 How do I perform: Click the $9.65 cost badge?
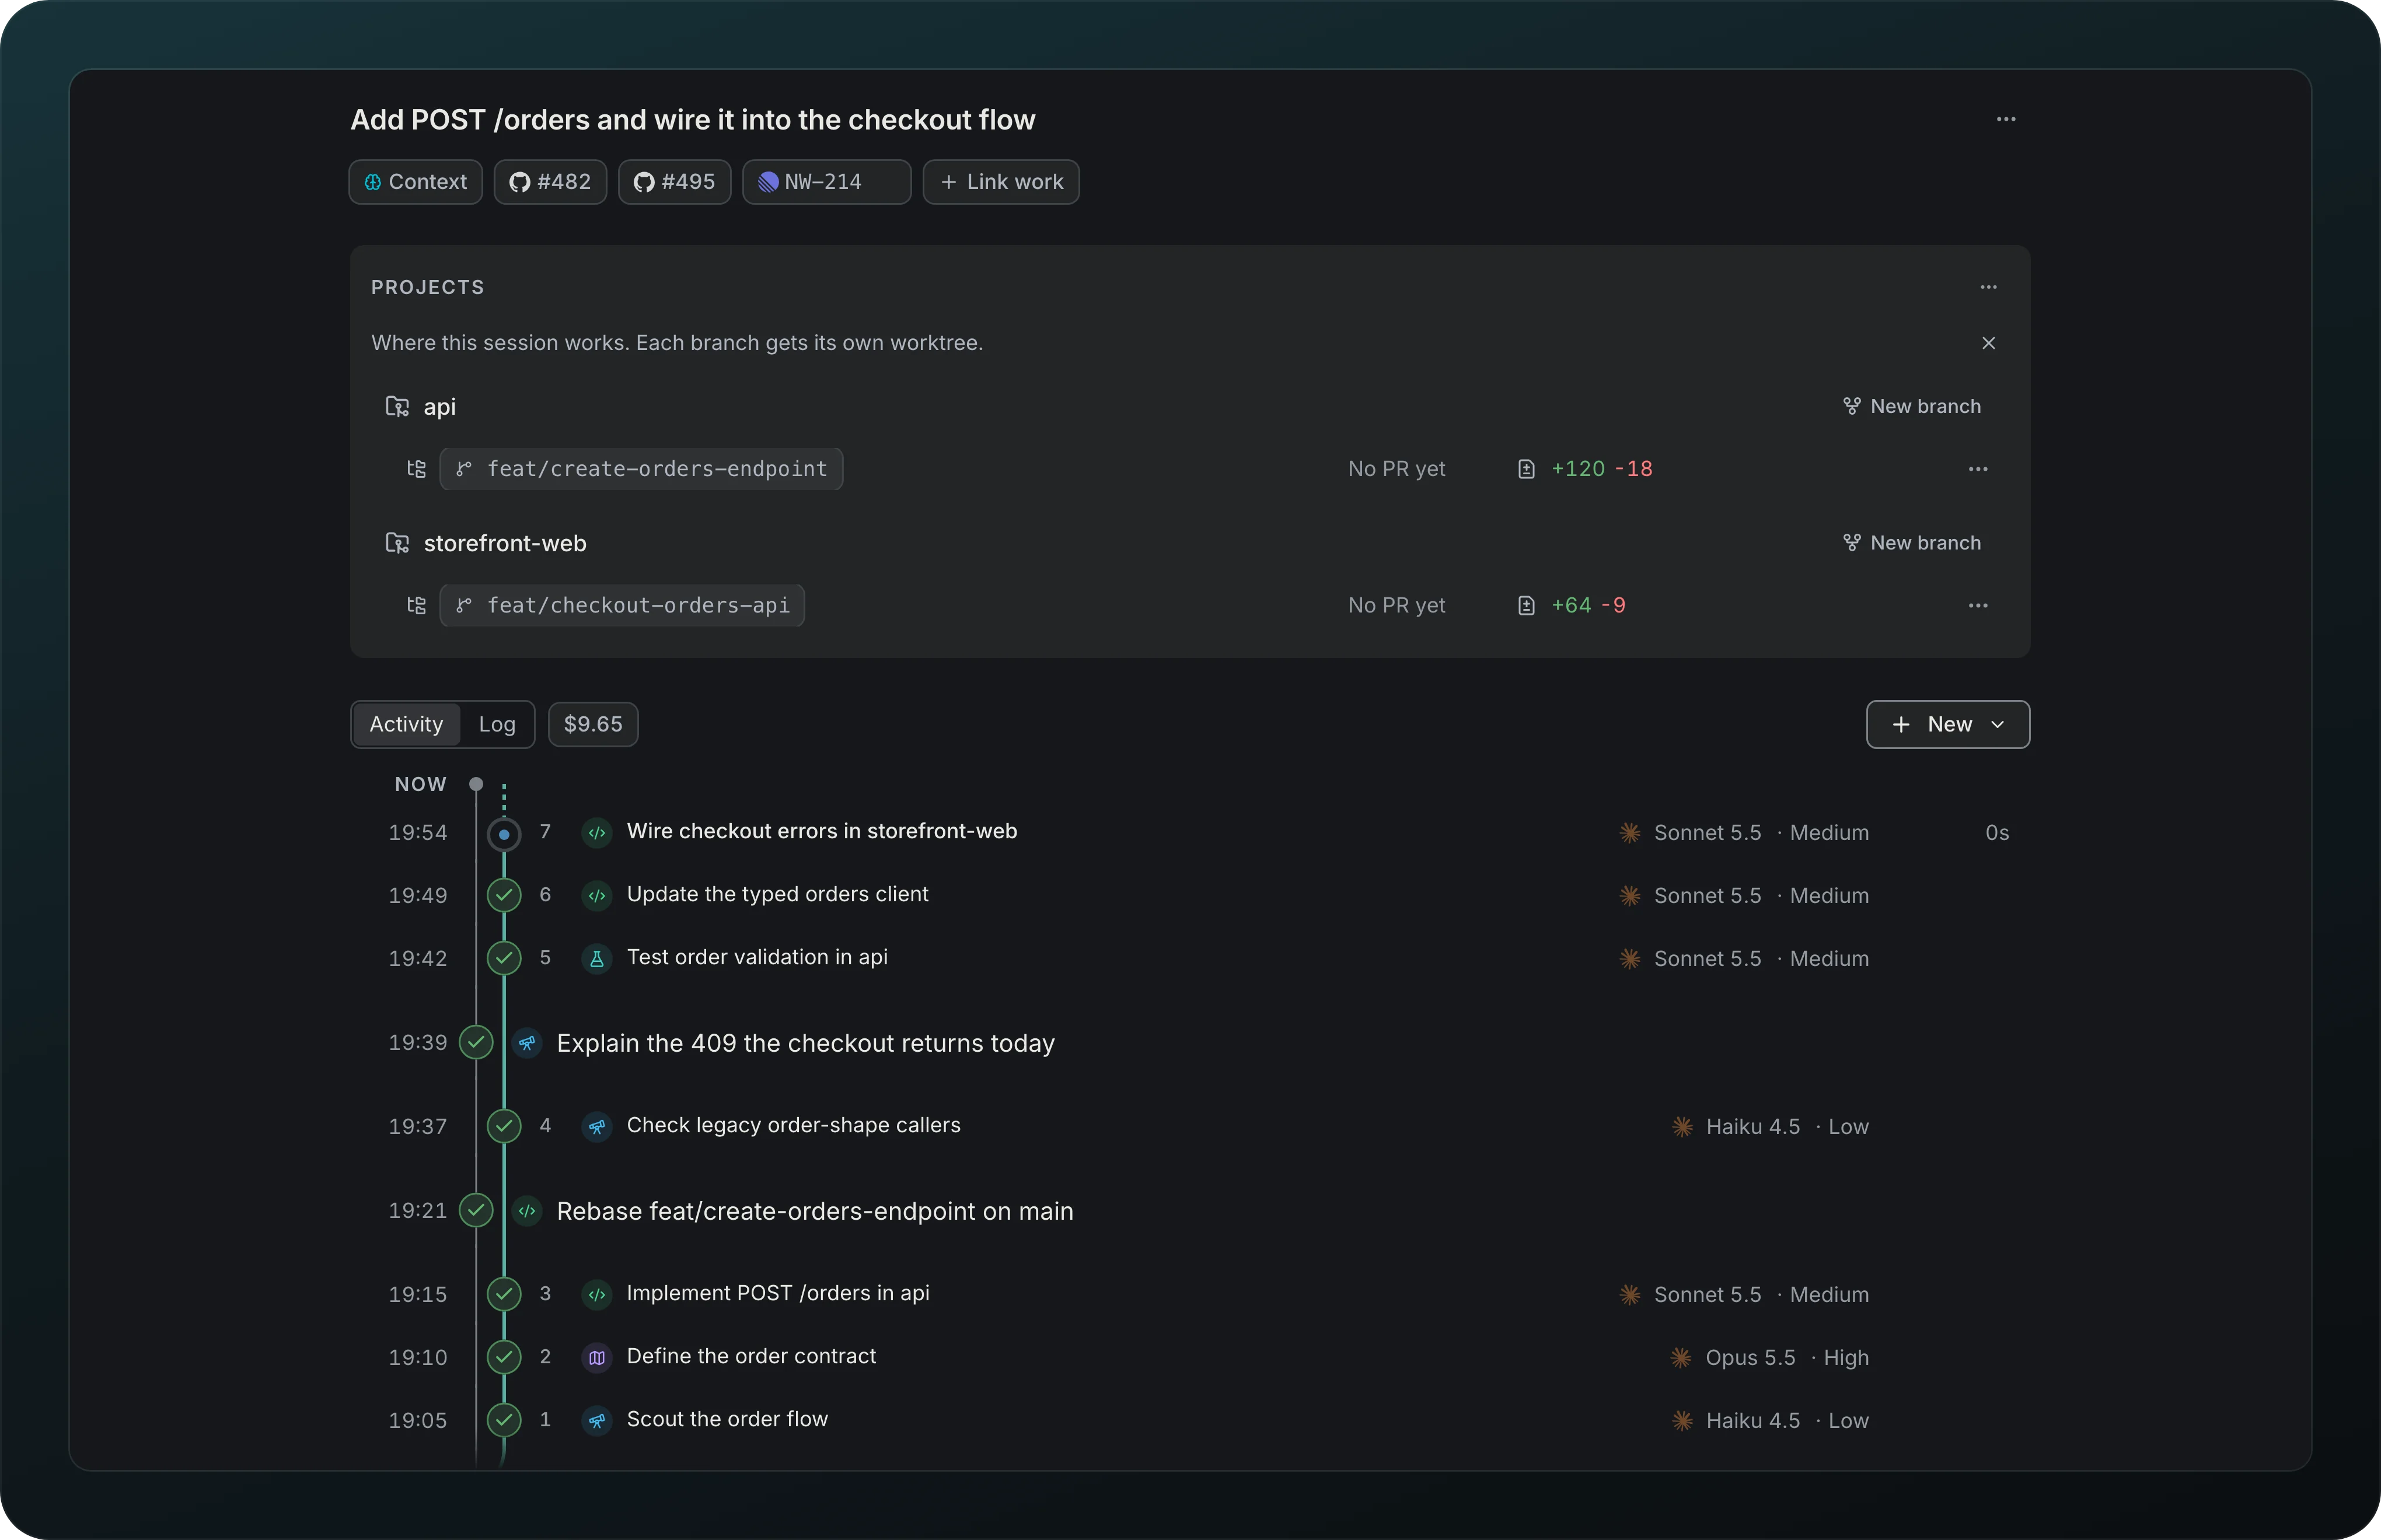[593, 724]
